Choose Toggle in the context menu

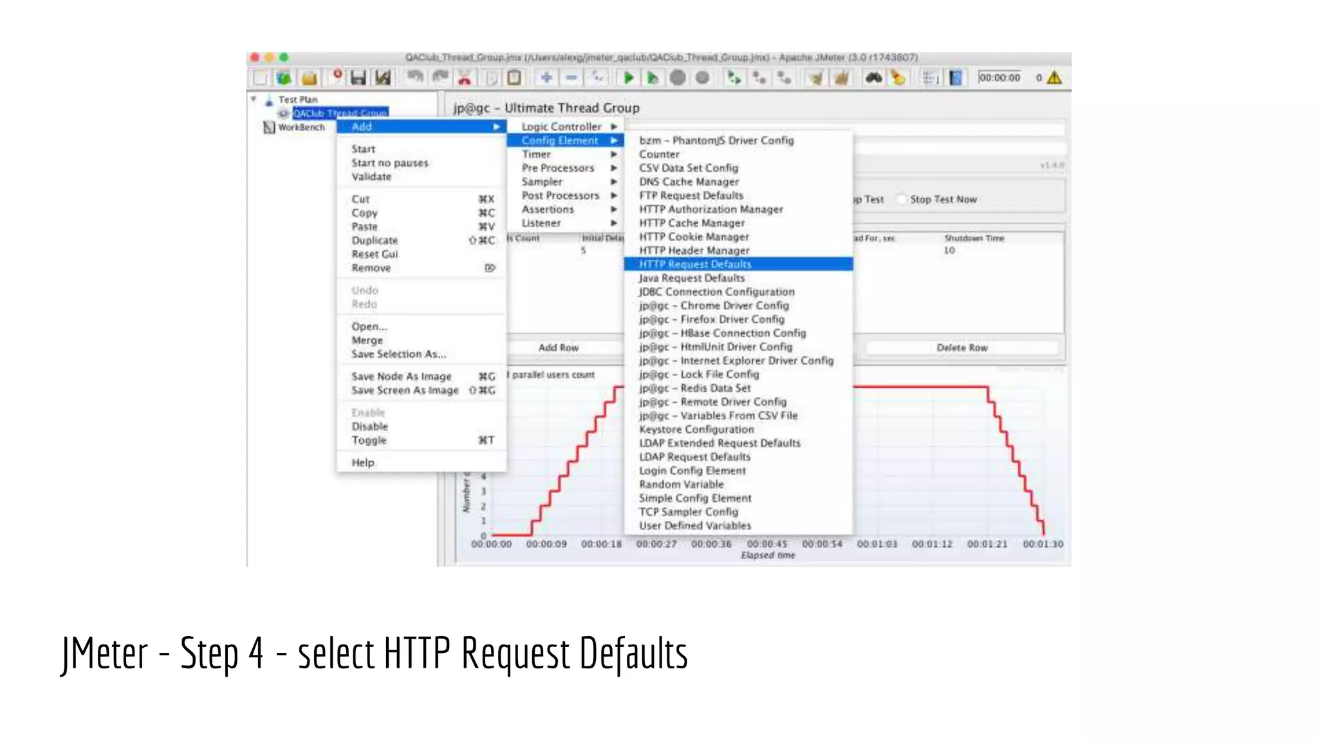tap(422, 441)
